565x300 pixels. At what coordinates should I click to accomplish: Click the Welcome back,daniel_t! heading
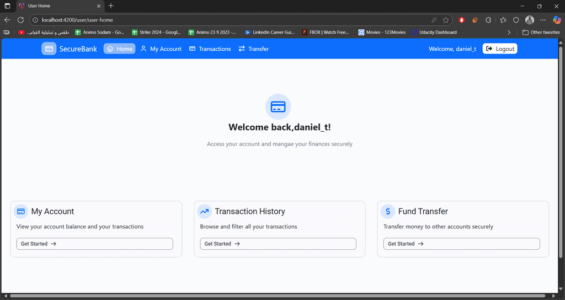[x=280, y=127]
